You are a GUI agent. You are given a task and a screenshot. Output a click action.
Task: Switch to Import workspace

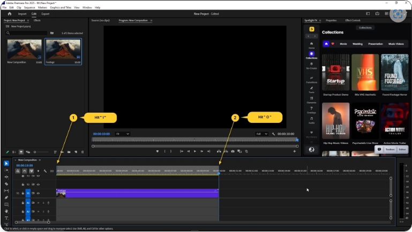pos(22,14)
